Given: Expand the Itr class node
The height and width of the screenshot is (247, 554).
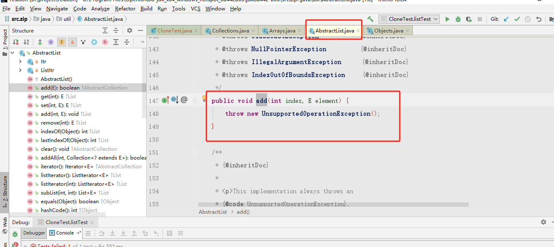Looking at the screenshot, I should coord(20,62).
